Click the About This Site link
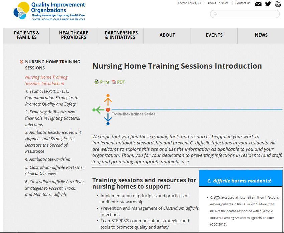 (218, 3)
